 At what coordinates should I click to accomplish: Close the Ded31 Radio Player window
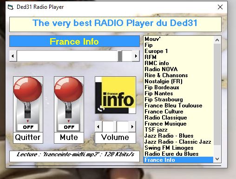tap(220, 7)
